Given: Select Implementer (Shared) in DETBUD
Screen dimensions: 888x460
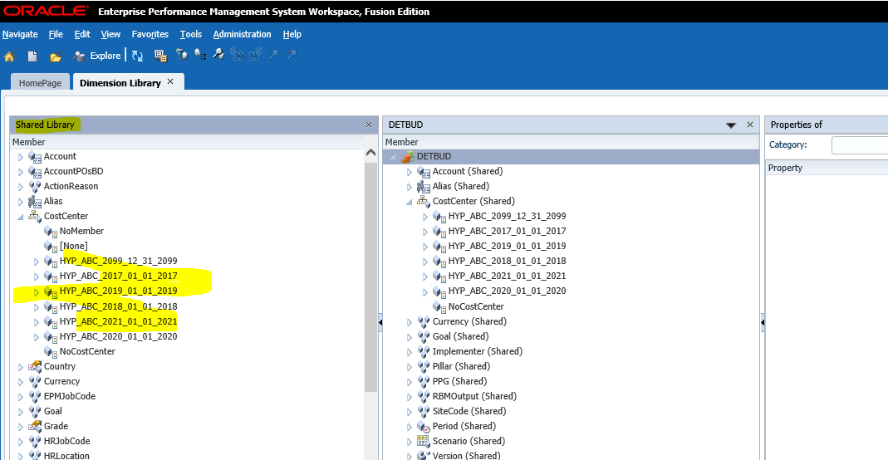Looking at the screenshot, I should click(478, 351).
